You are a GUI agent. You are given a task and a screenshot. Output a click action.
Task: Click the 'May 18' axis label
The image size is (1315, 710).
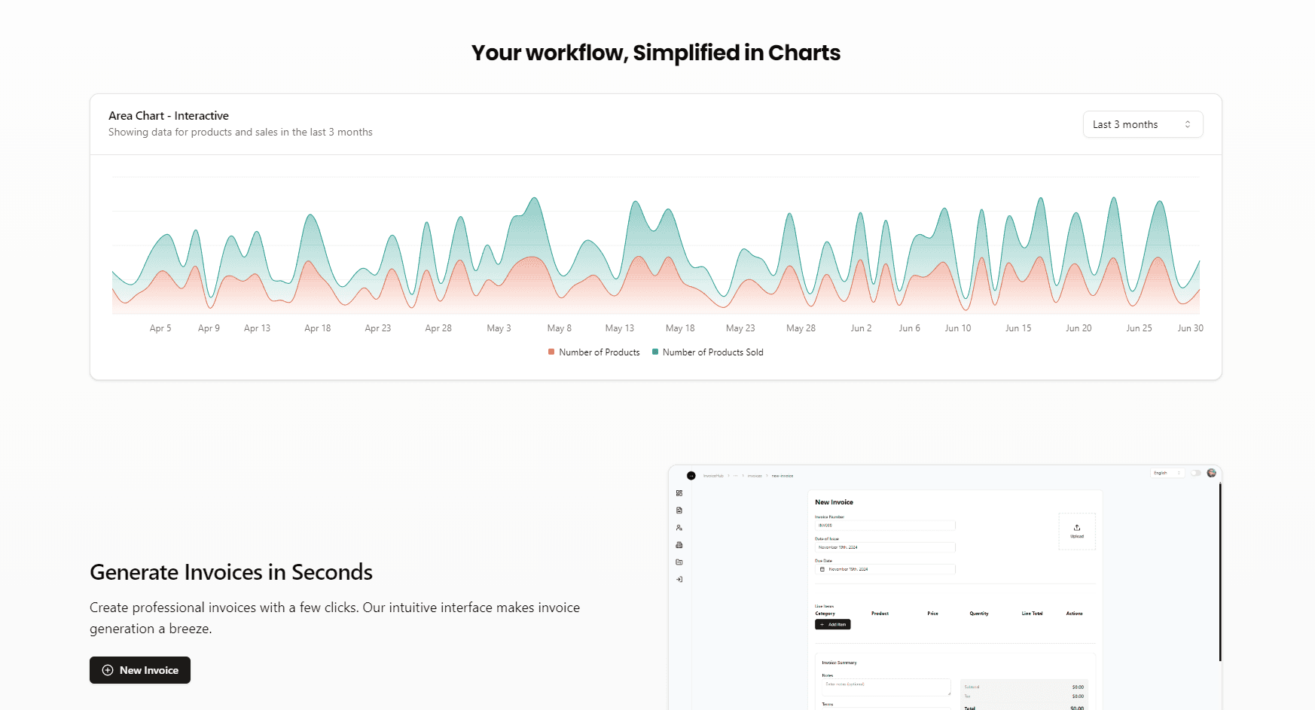680,328
